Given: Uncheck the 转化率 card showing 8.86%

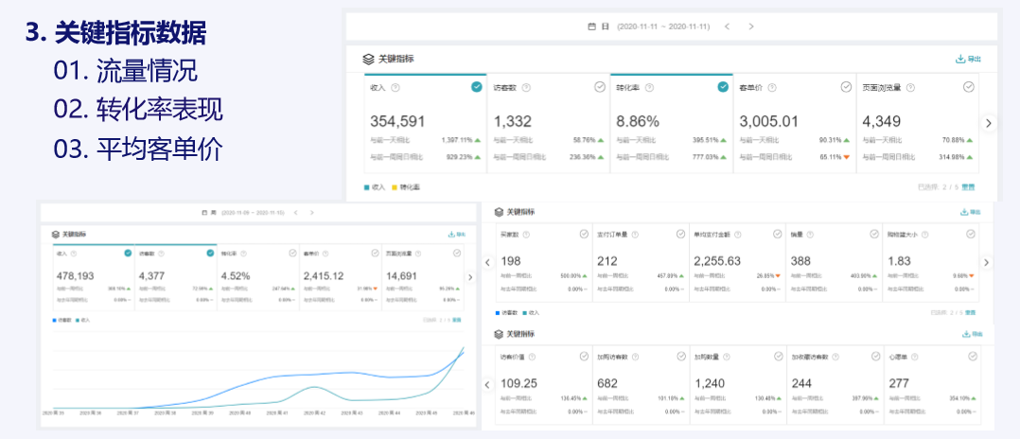Looking at the screenshot, I should tap(723, 87).
